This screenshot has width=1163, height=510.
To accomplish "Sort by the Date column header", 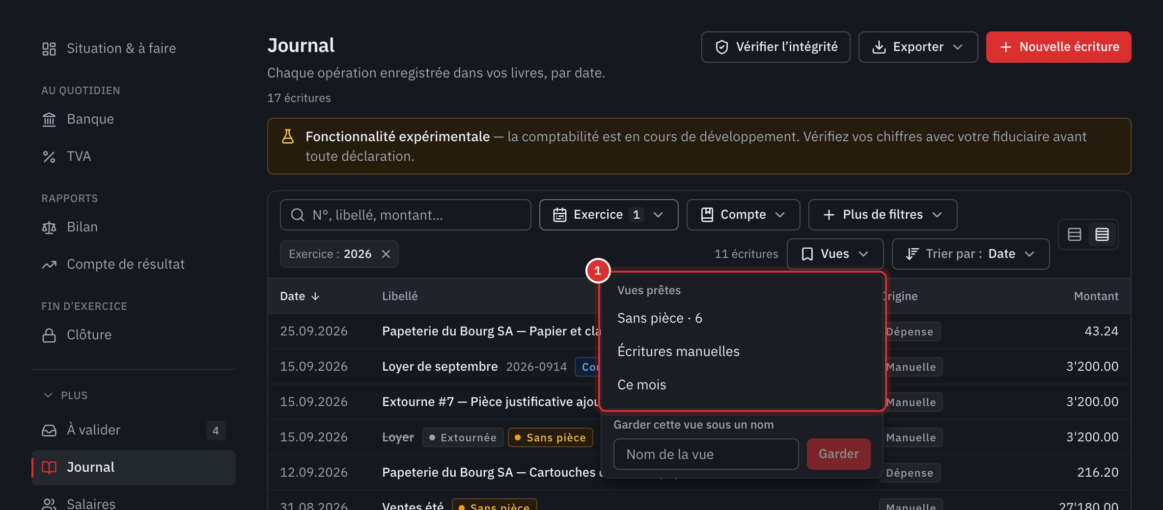I will (x=300, y=296).
